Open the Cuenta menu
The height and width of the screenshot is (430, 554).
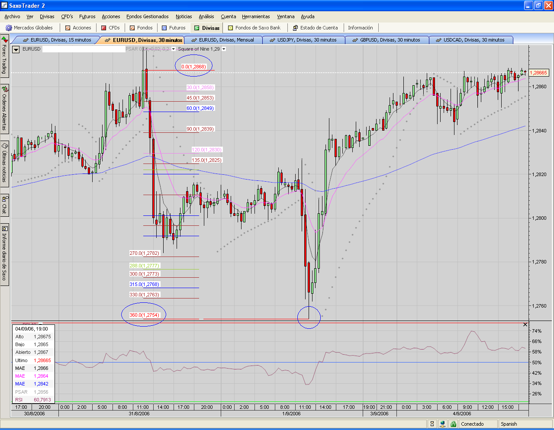pos(229,16)
